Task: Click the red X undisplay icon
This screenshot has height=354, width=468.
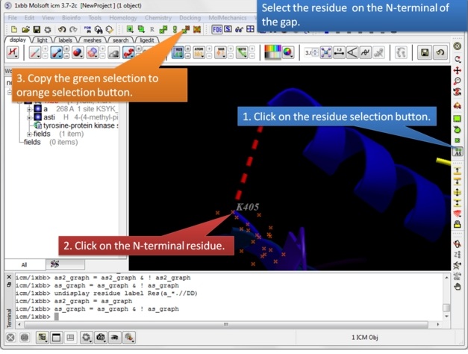Action: click(13, 53)
